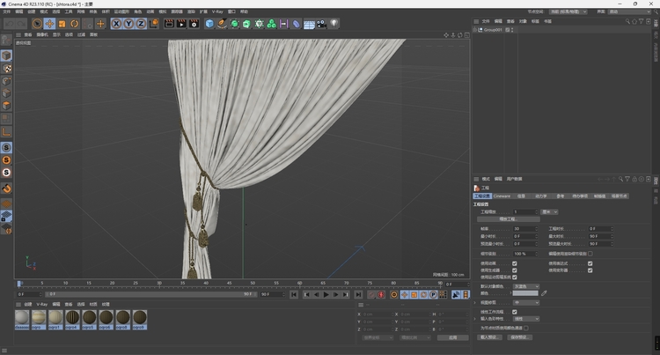Click the blue Cube primitive icon
Screen dimensions: 660x355
[x=209, y=24]
